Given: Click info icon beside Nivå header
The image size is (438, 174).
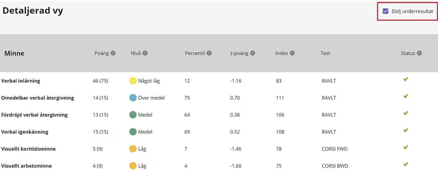Looking at the screenshot, I should (x=145, y=53).
